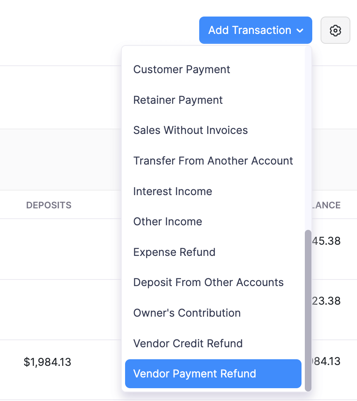Screen dimensions: 357x401
Task: Click the Add Transaction button
Action: [x=248, y=30]
